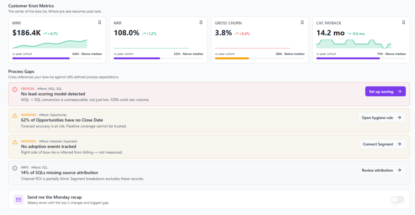Screen dimensions: 415x215
Task: Click the 'Send me the Monday recap' label
Action: [54, 197]
